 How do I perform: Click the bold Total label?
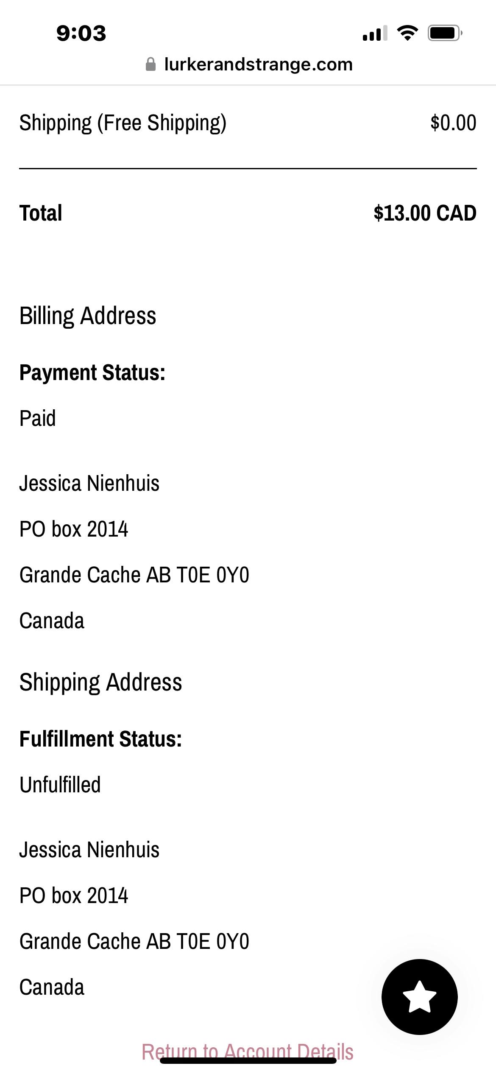tap(41, 213)
